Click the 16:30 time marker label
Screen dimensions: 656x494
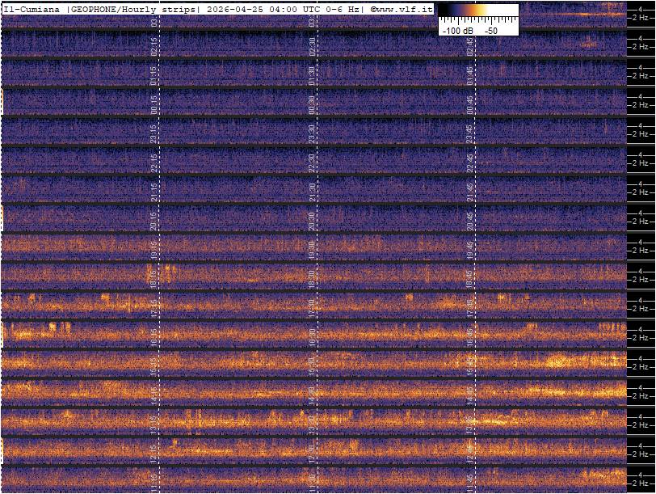312,336
